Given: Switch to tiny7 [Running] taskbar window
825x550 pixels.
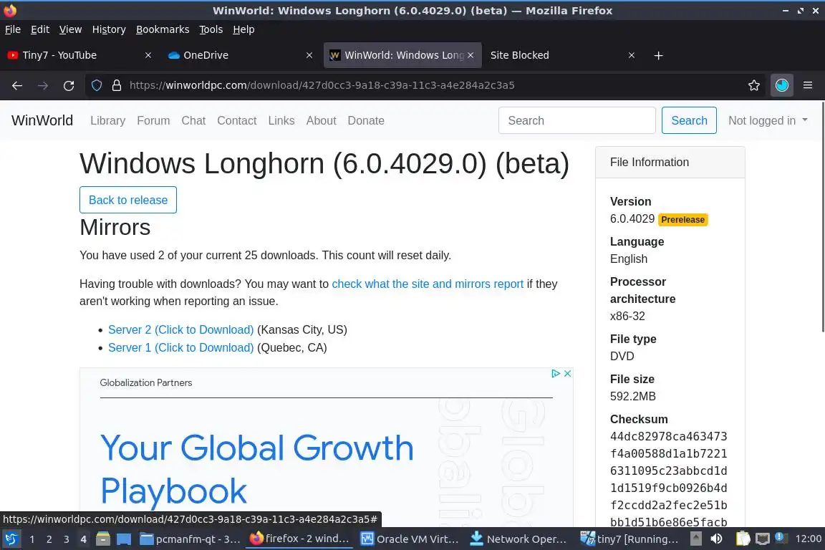Looking at the screenshot, I should [x=629, y=539].
